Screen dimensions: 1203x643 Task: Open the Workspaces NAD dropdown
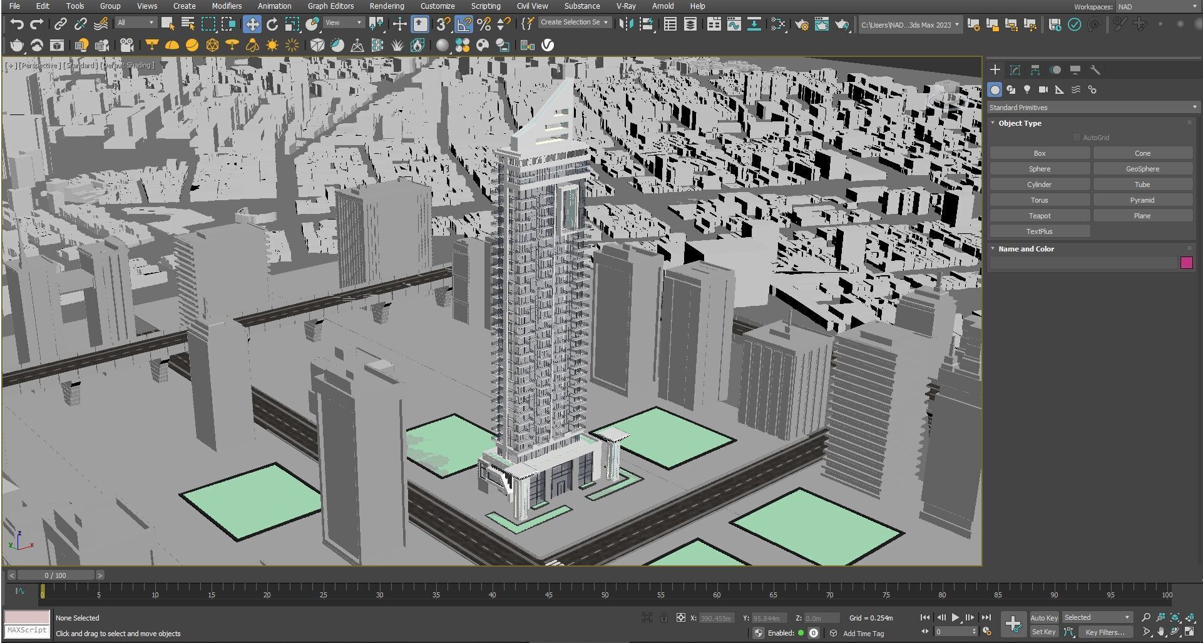pyautogui.click(x=1157, y=7)
